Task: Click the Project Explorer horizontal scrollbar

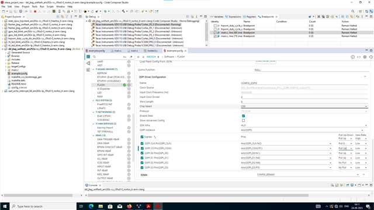Action: pos(38,195)
